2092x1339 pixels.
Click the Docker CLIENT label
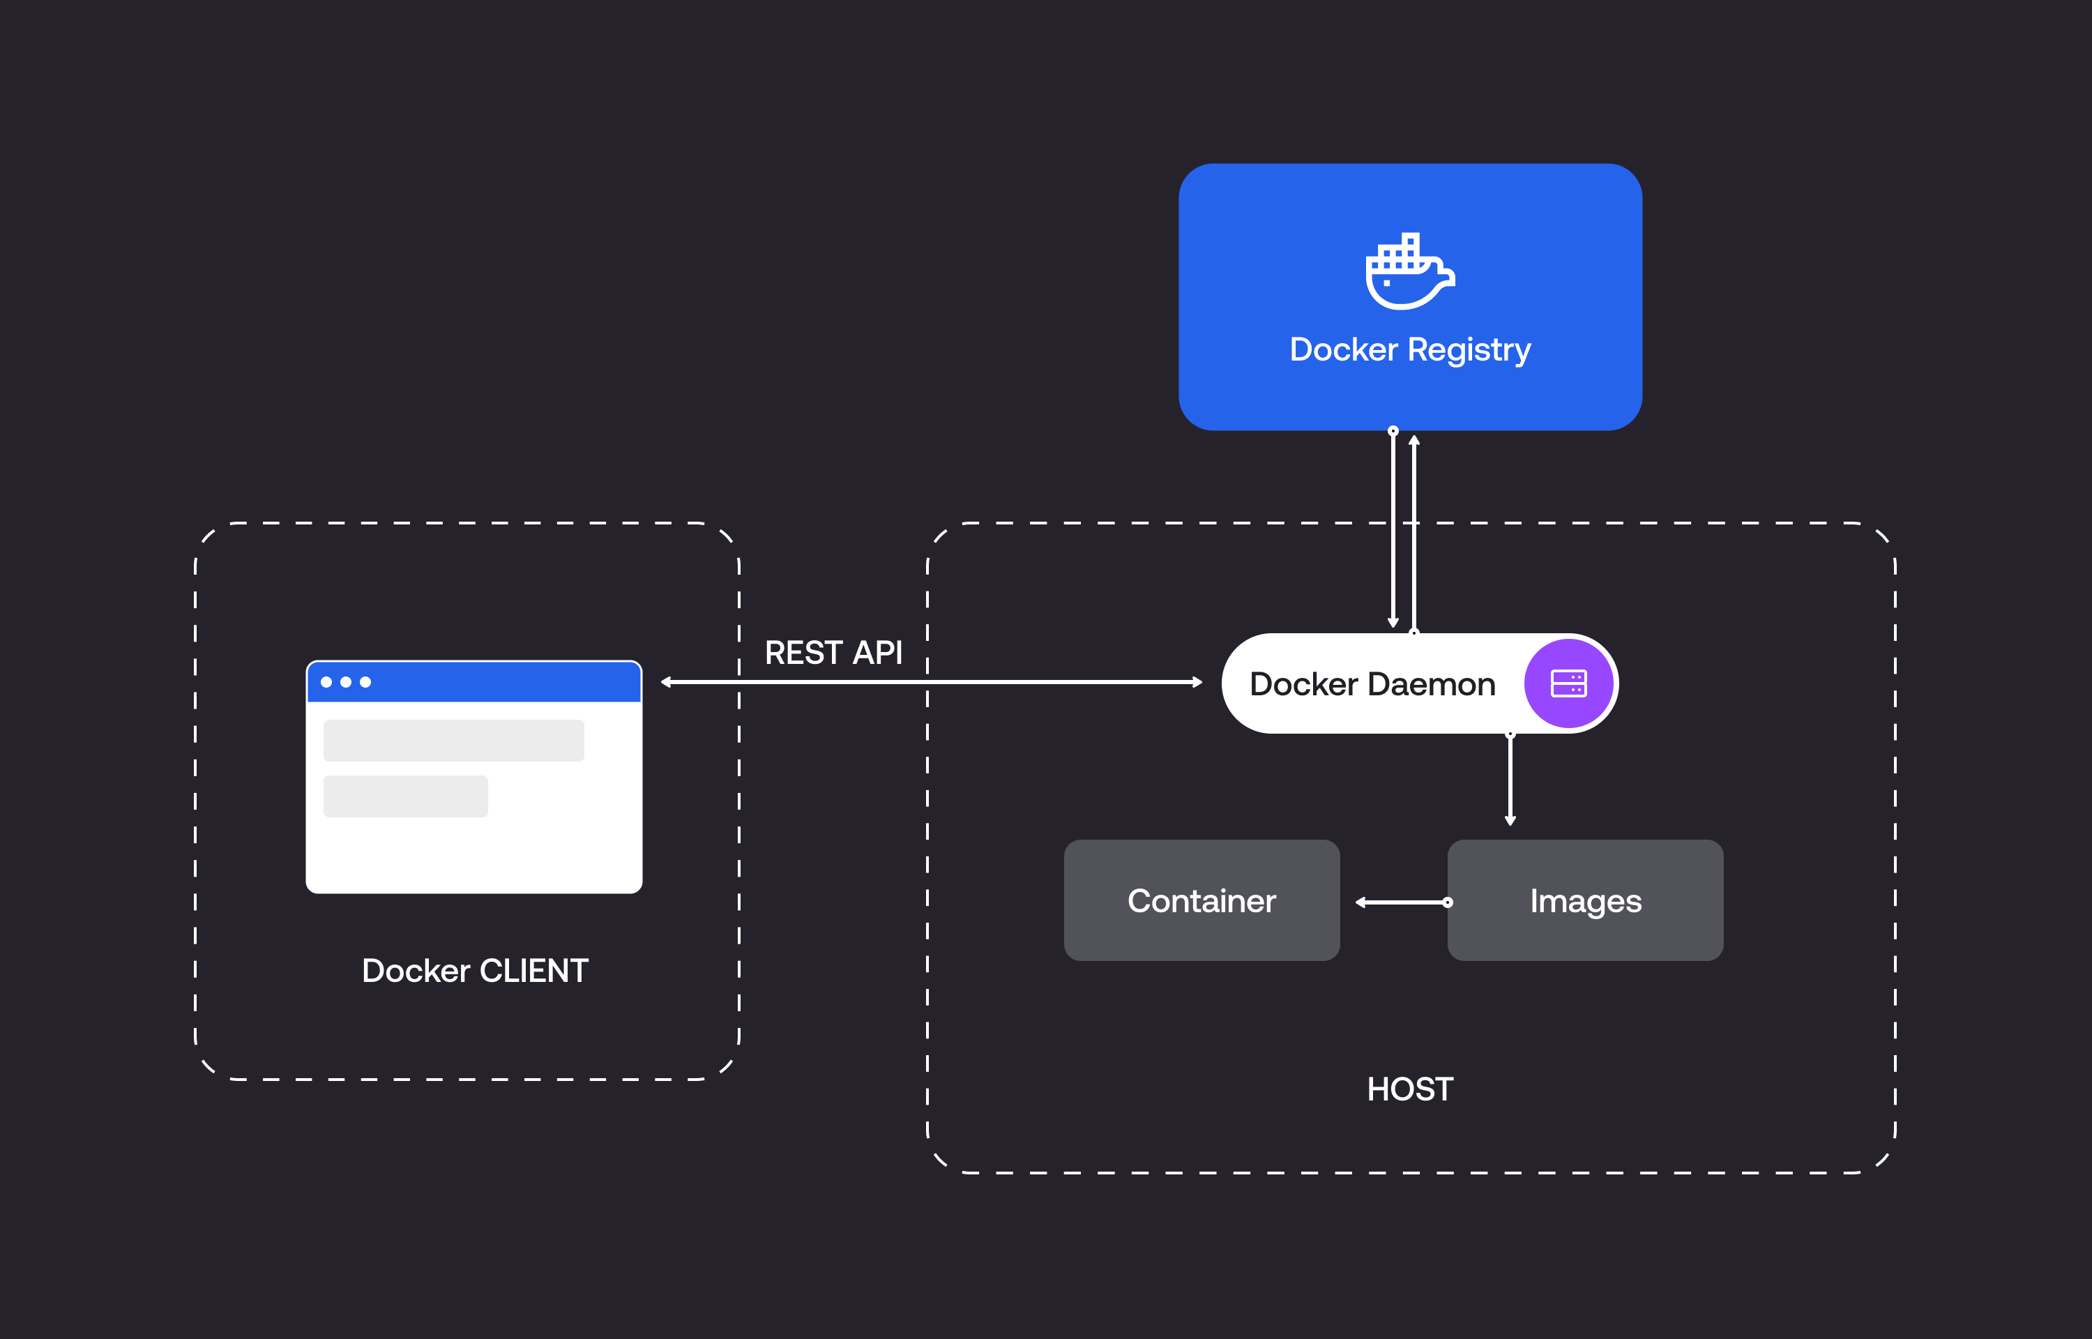[476, 970]
